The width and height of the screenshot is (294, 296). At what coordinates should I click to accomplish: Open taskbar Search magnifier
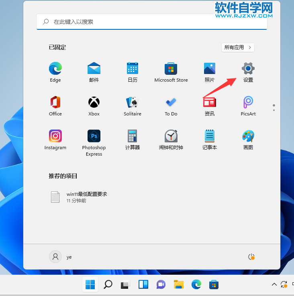point(108,284)
